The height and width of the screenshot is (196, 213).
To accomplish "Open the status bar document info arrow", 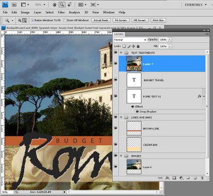I will tap(64, 192).
